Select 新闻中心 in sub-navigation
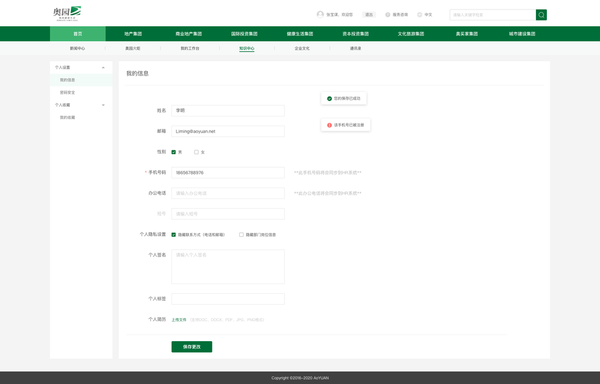Viewport: 600px width, 384px height. (x=77, y=49)
